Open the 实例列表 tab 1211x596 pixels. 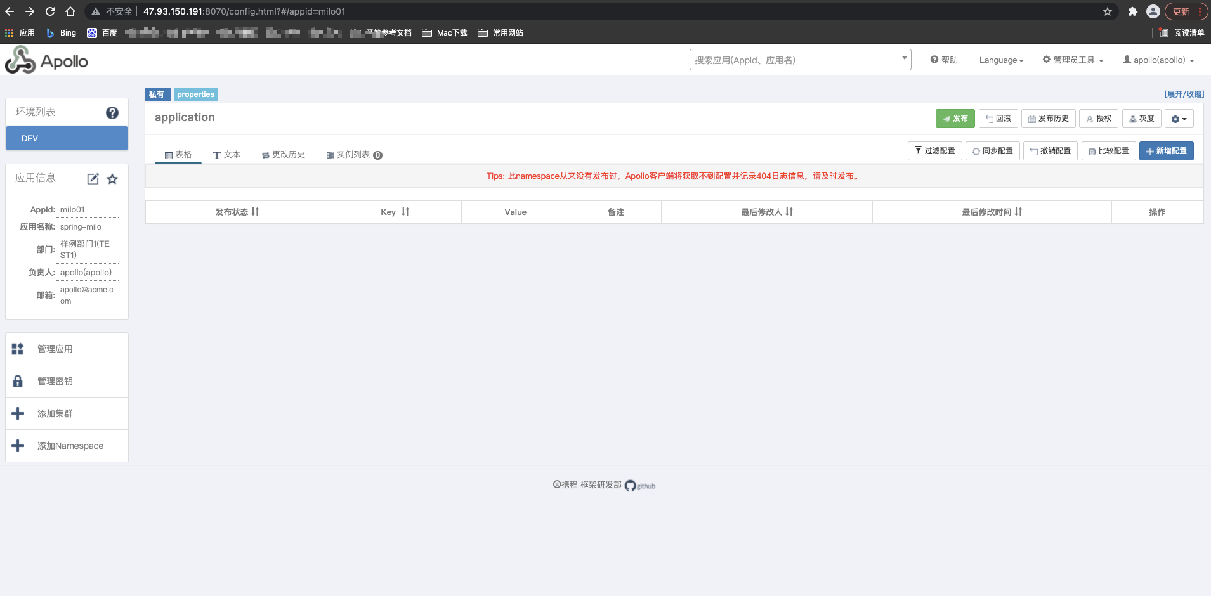click(353, 154)
